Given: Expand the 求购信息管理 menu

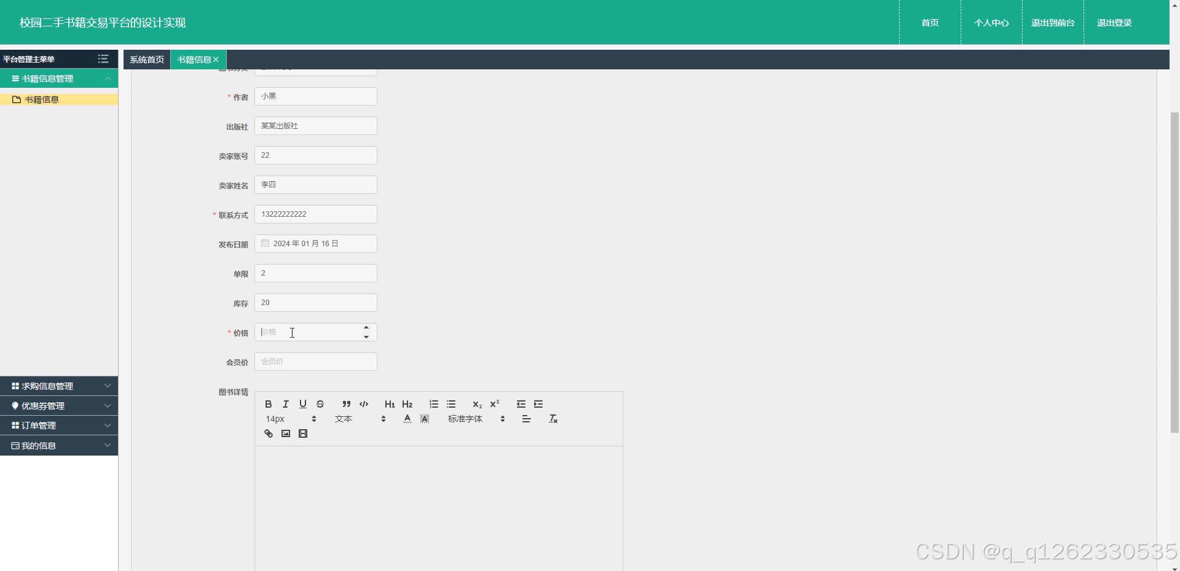Looking at the screenshot, I should (59, 386).
